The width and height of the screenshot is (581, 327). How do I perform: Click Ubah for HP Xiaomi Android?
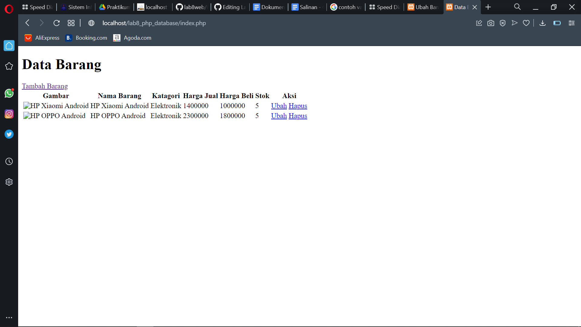(279, 106)
